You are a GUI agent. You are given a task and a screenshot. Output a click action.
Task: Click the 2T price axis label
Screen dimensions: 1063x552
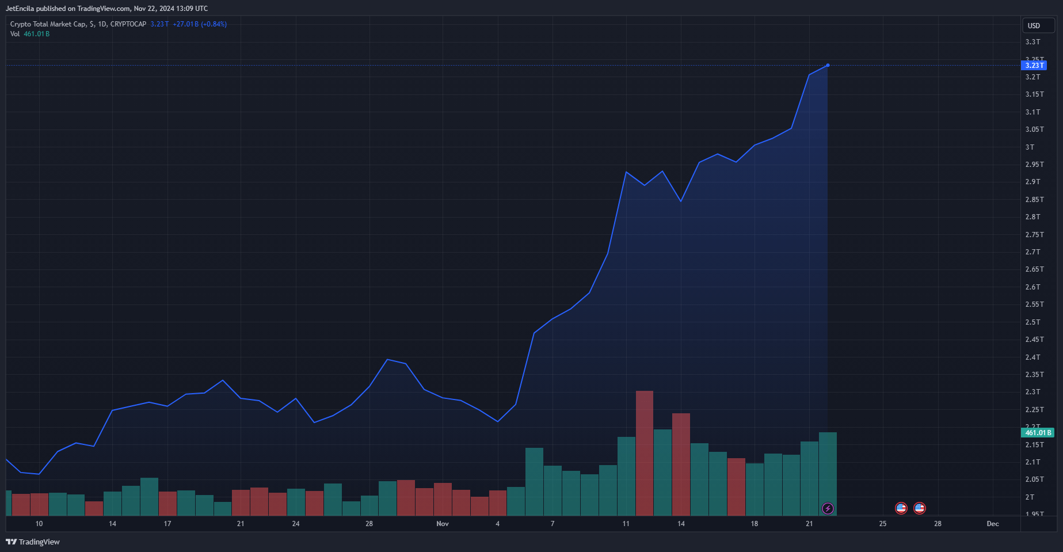pos(1030,497)
